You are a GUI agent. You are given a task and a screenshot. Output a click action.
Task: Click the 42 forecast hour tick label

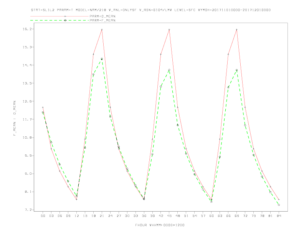click(161, 216)
